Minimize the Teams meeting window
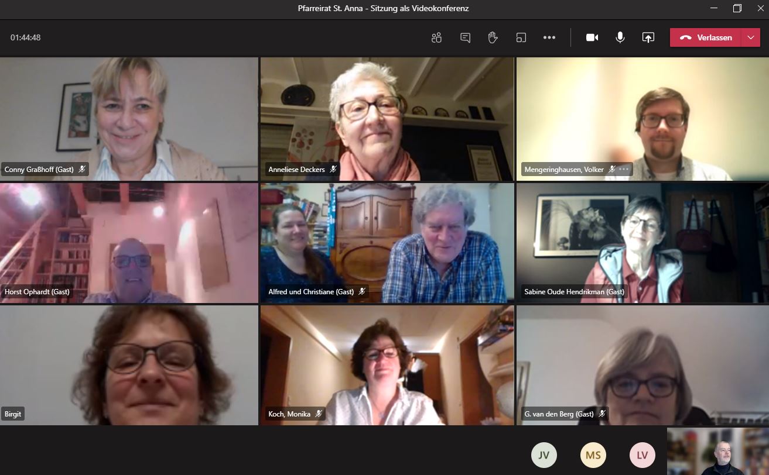The image size is (769, 475). (x=713, y=8)
